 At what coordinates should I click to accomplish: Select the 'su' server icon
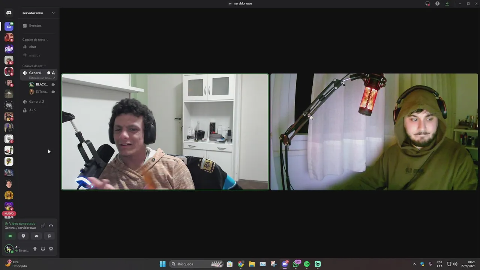[x=9, y=26]
